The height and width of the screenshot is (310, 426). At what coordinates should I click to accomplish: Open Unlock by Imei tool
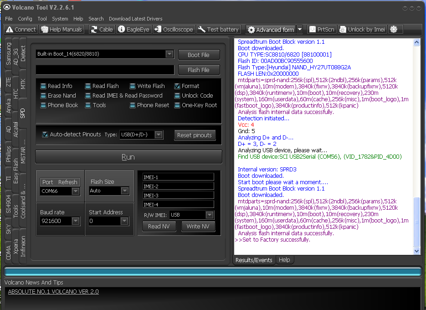[362, 29]
